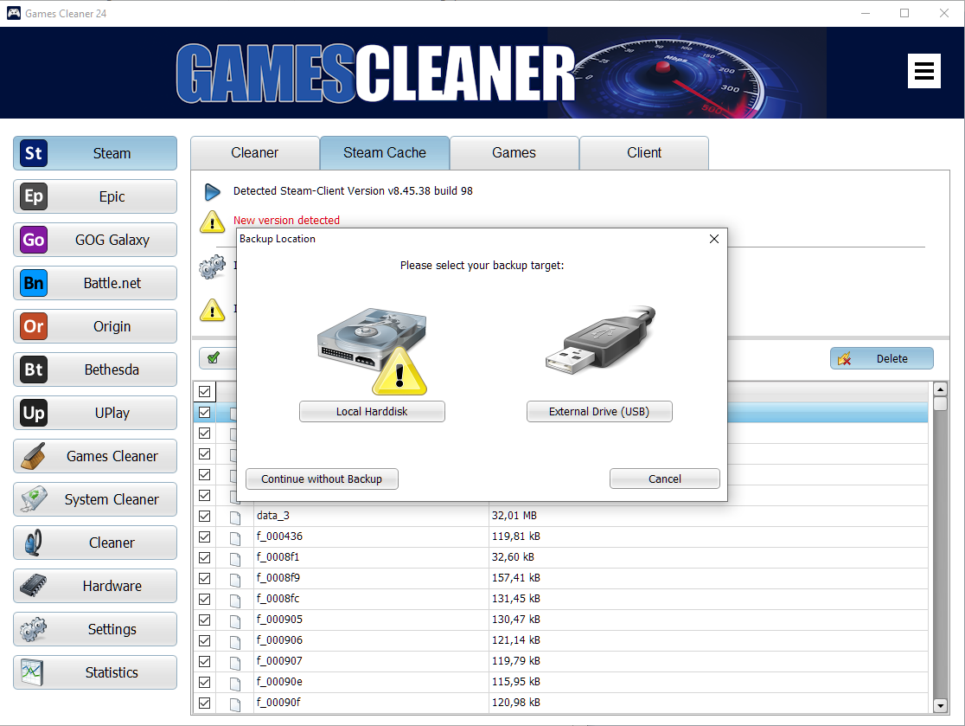Image resolution: width=965 pixels, height=726 pixels.
Task: Click the Games Cleaner brush icon
Action: coord(33,456)
